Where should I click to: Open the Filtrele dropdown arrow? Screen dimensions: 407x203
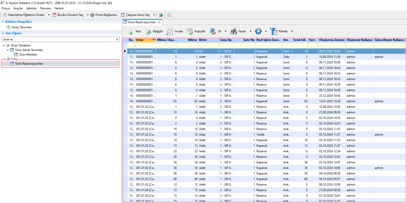292,32
